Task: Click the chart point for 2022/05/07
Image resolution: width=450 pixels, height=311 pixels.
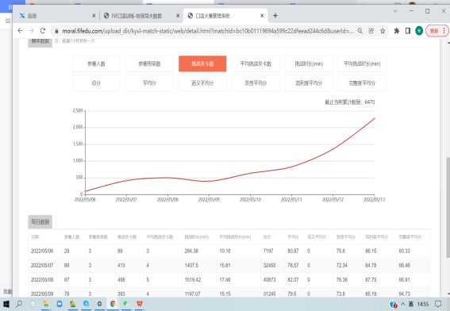Action: [x=126, y=180]
